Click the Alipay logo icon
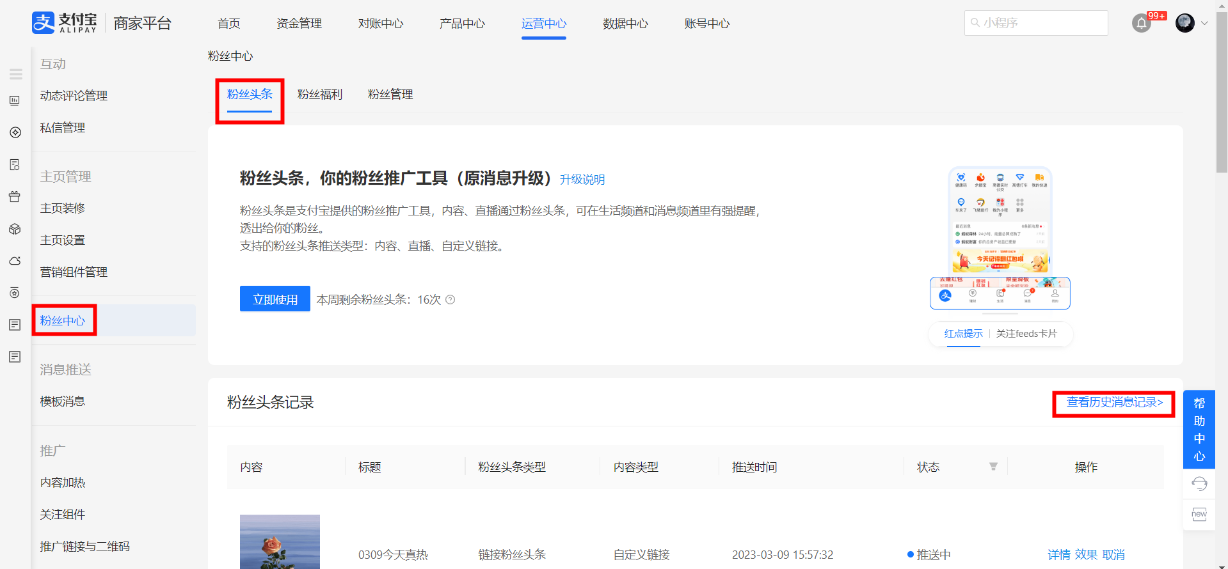The width and height of the screenshot is (1228, 569). click(x=44, y=23)
